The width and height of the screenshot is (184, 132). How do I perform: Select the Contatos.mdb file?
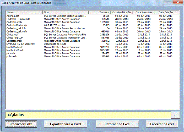14,41
